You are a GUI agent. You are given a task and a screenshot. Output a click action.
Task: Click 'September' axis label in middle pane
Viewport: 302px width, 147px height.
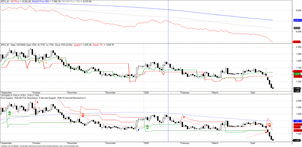click(x=6, y=92)
